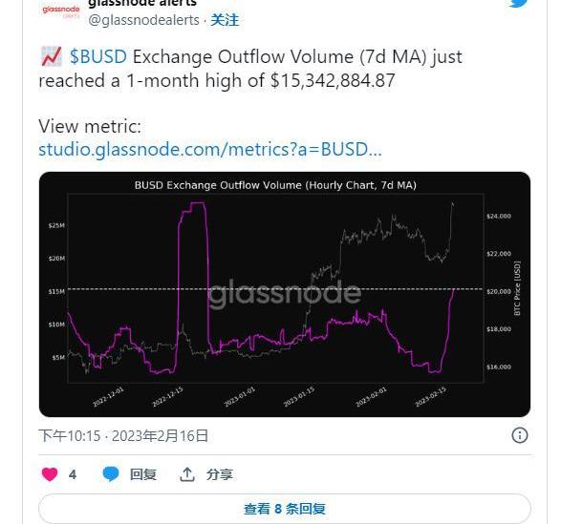Click the 查看 8 条回复 button
Image resolution: width=561 pixels, height=524 pixels.
pos(285,509)
